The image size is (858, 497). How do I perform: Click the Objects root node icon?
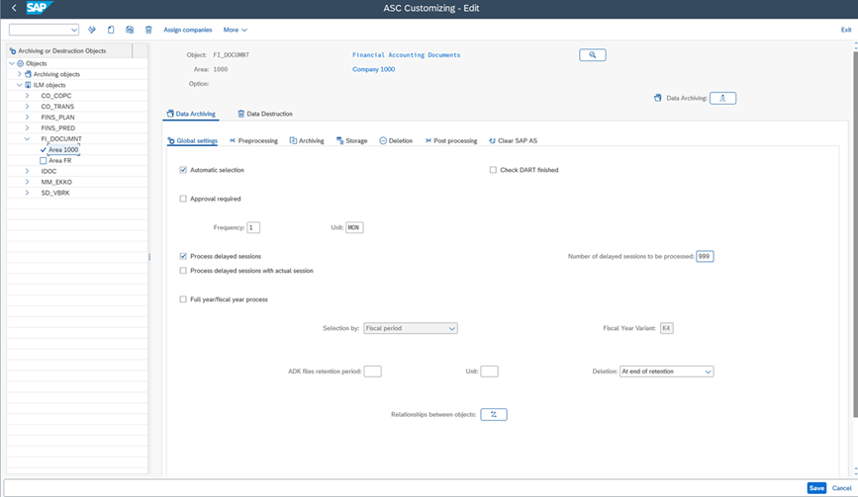pyautogui.click(x=20, y=63)
